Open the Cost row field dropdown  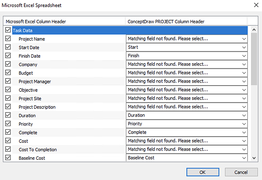click(x=187, y=141)
